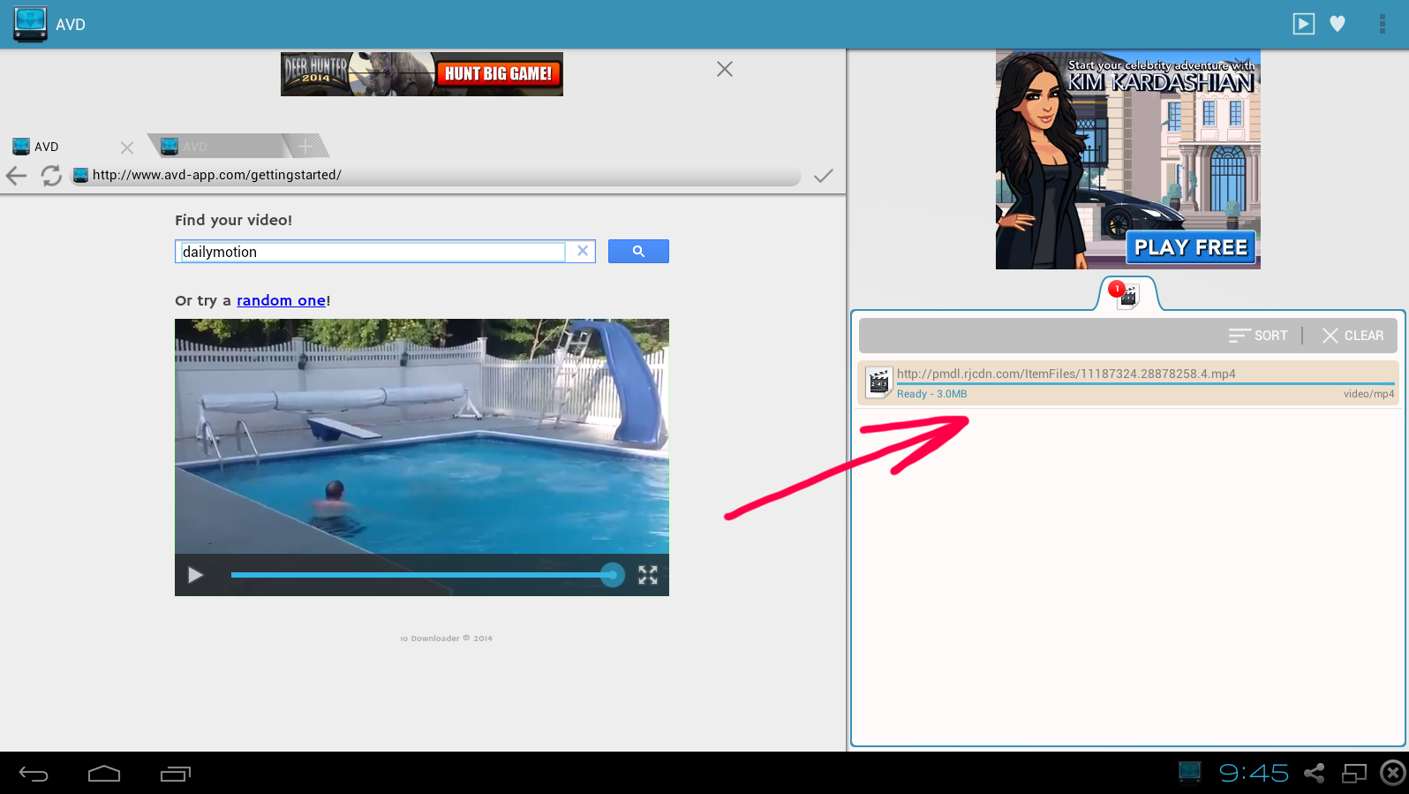The image size is (1409, 794).
Task: Clear the dailymotion search text
Action: pos(583,251)
